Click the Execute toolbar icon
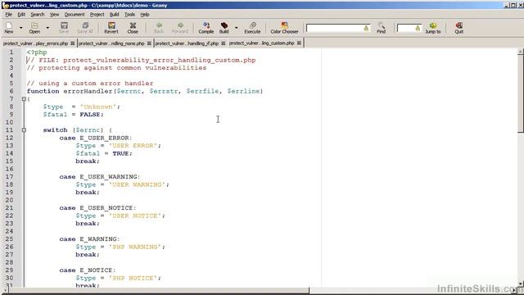Image resolution: width=524 pixels, height=295 pixels. [252, 27]
